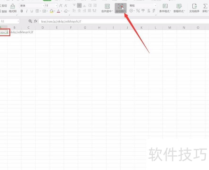Click the clear formatting eraser icon

point(66,11)
